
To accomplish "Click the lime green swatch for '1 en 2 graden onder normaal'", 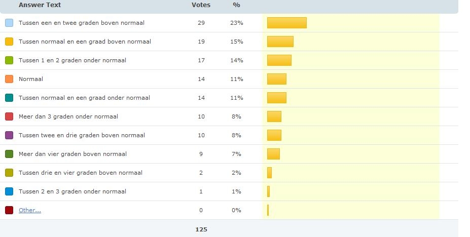I will tap(9, 60).
